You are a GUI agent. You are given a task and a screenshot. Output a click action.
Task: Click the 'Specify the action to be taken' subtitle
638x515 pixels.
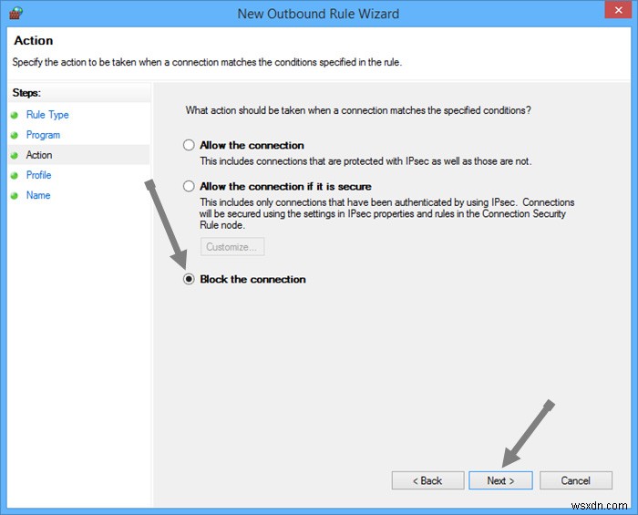207,62
